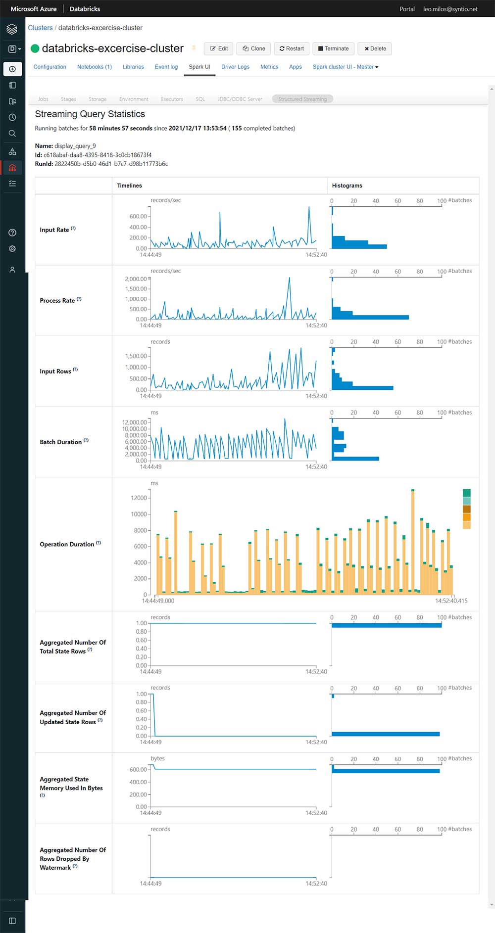Open the Create plus icon in sidebar

12,69
